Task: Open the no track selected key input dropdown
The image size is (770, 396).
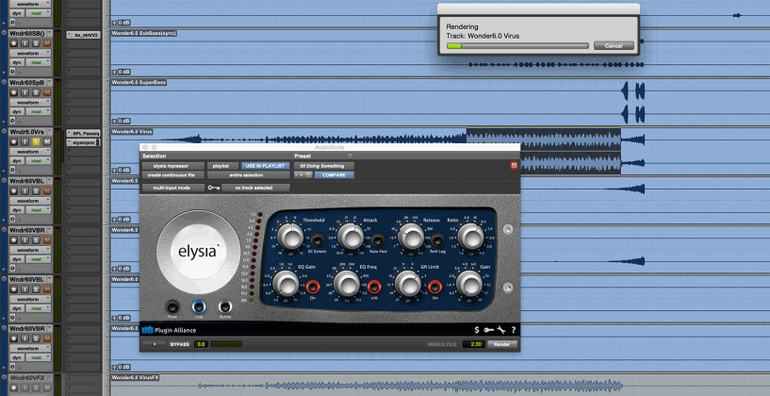Action: [x=255, y=188]
